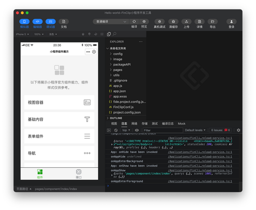Image resolution: width=256 pixels, height=210 pixels.
Task: Open the 表单组件 list item
Action: click(x=59, y=136)
